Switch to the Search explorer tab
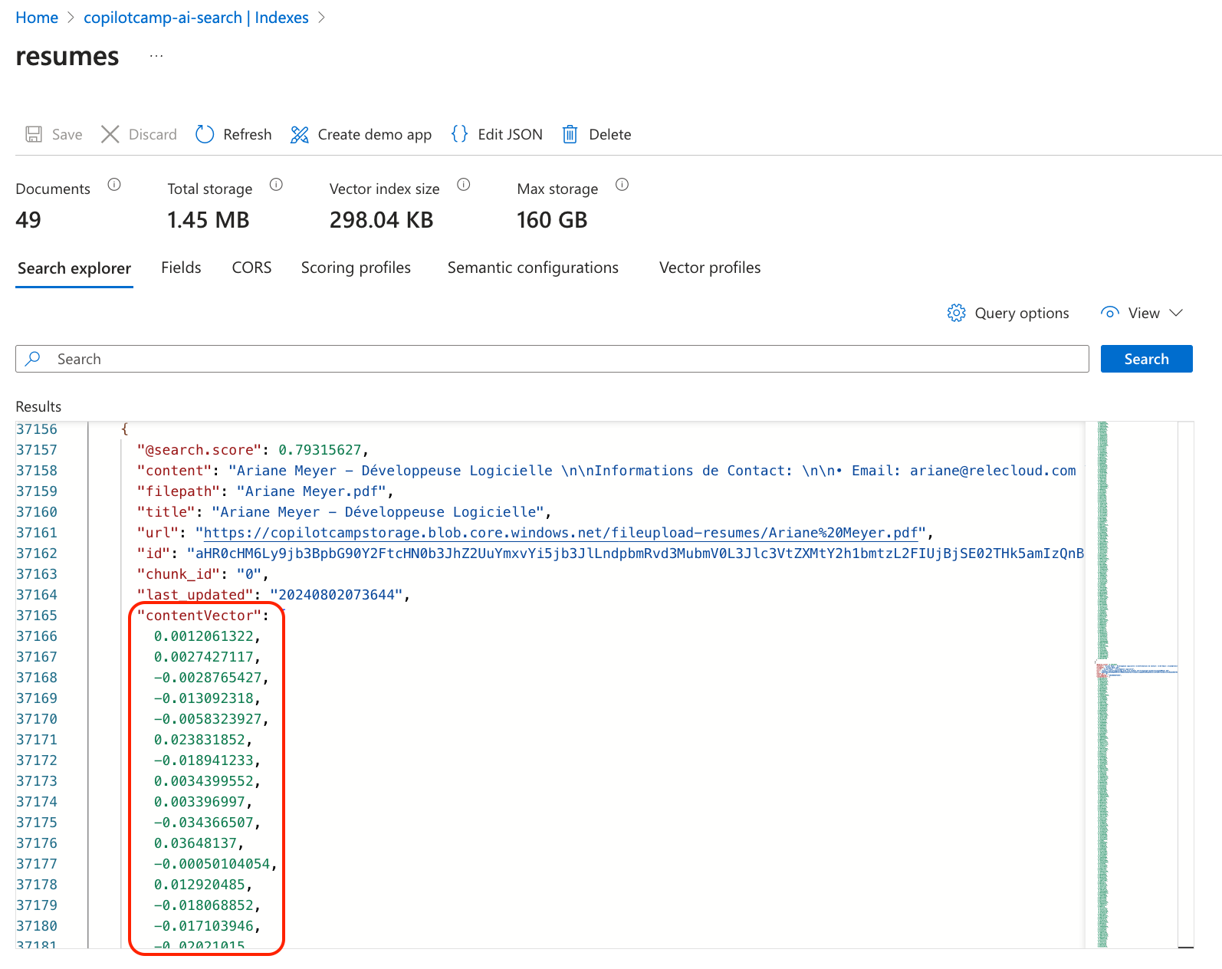This screenshot has width=1222, height=969. (74, 268)
